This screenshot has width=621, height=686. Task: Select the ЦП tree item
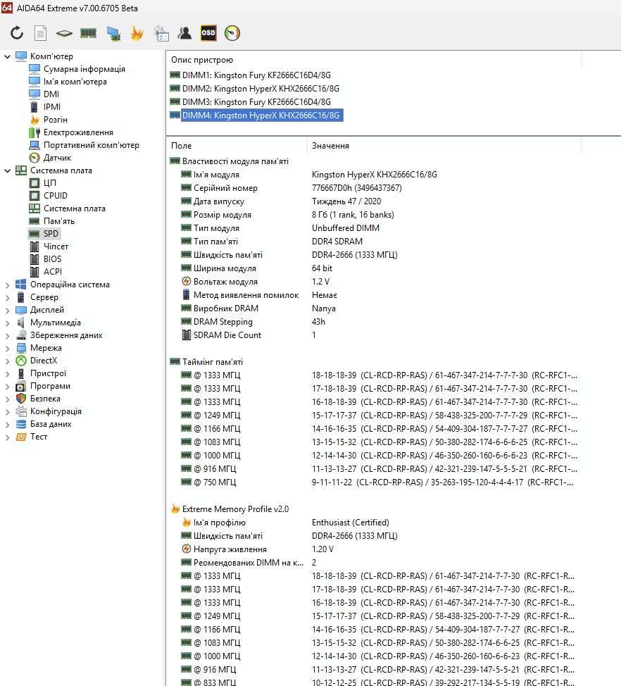click(49, 183)
